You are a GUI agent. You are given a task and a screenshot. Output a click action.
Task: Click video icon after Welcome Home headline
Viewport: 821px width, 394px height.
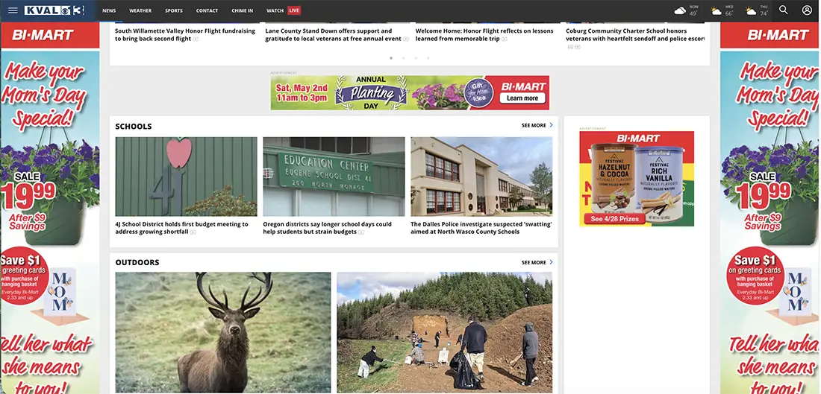[505, 39]
